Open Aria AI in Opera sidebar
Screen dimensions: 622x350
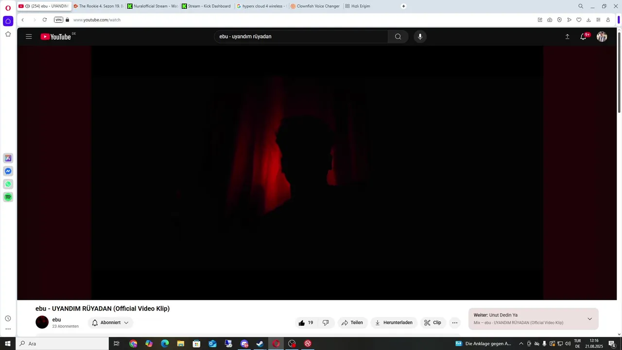tap(8, 158)
